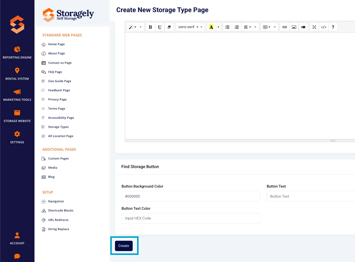This screenshot has width=355, height=262.
Task: Focus the Button Text Color HEX field
Action: (191, 218)
